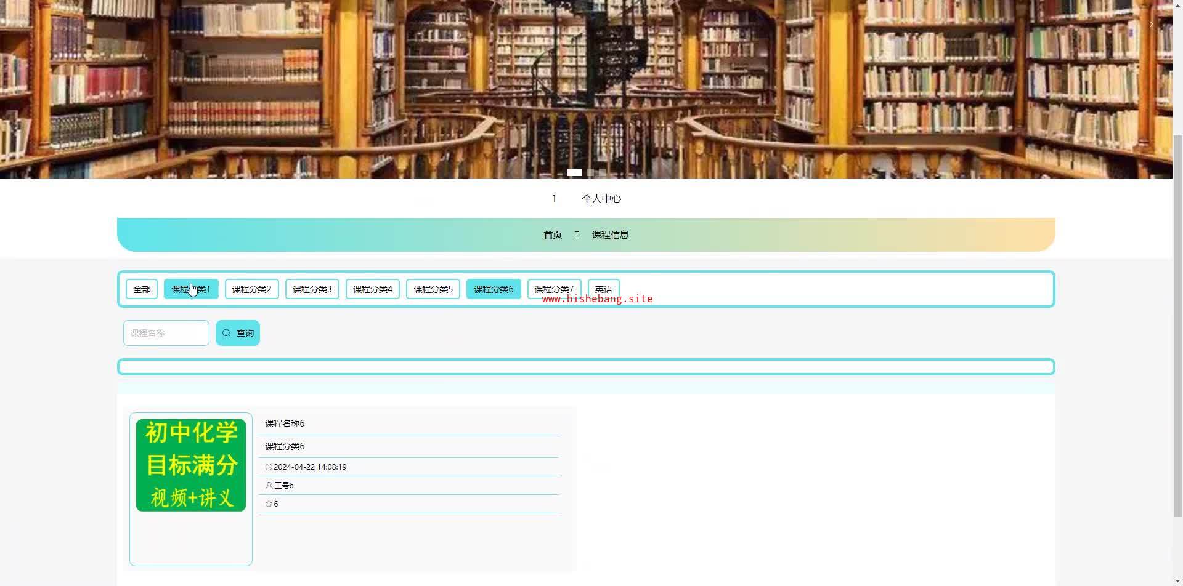Select the second carousel indicator
1183x586 pixels.
(x=590, y=172)
